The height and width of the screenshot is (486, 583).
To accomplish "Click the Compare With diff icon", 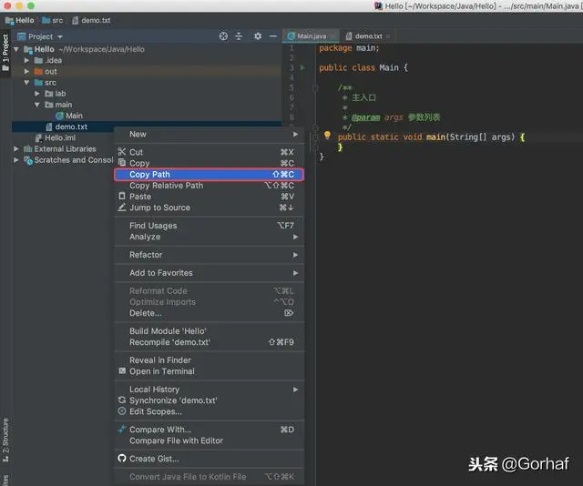I will (x=122, y=430).
